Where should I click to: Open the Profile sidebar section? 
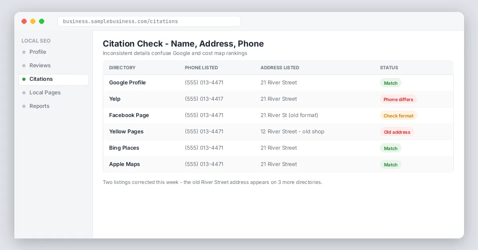coord(53,52)
